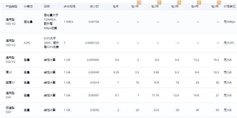The image size is (237, 118).
Task: Click the 产品类型 column header
Action: 12,6
